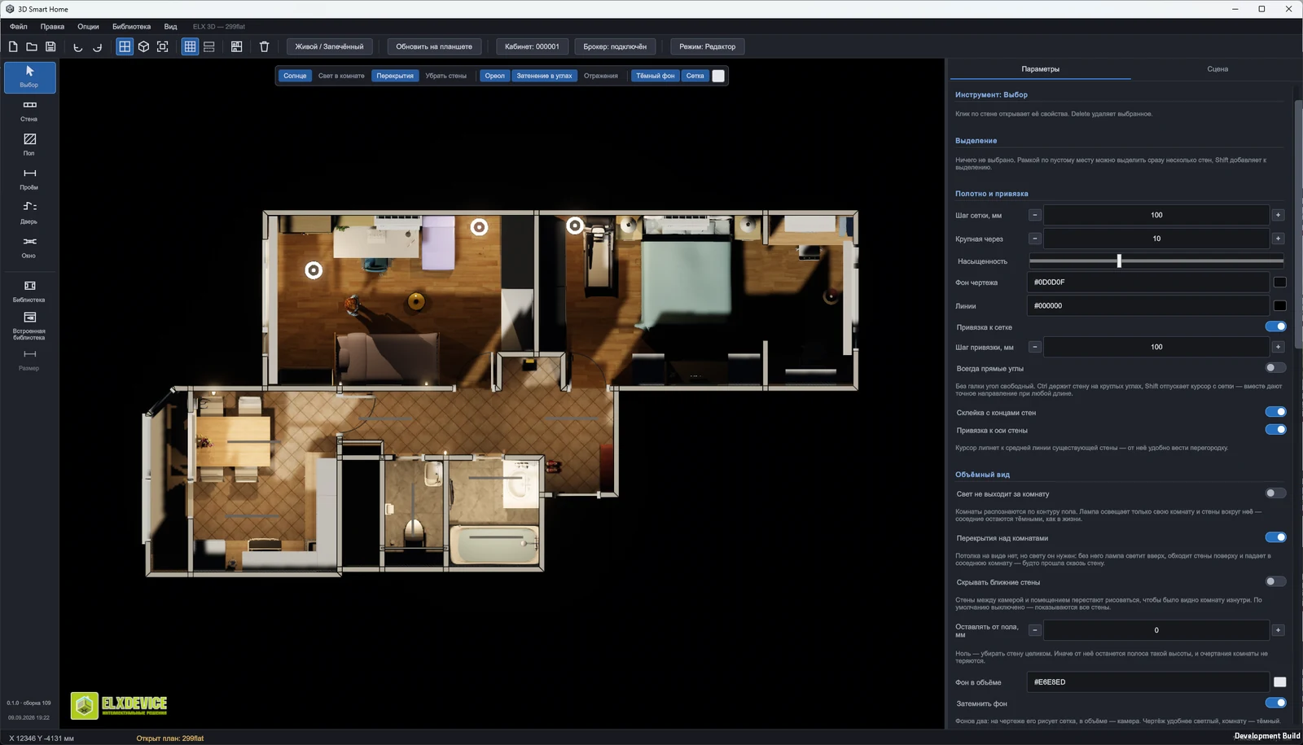Click the undo arrow in the toolbar
Screen dimensions: 1303x745
click(78, 46)
